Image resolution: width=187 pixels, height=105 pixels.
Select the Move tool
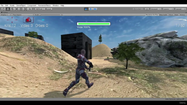point(8,9)
